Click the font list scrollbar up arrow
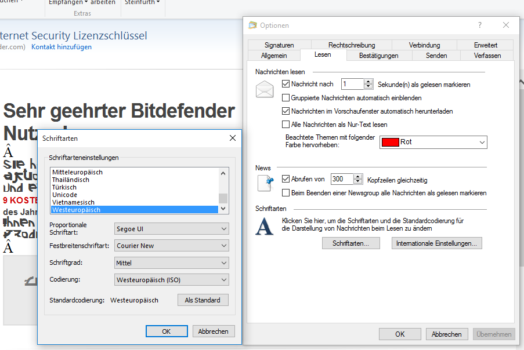The height and width of the screenshot is (350, 524). click(x=223, y=173)
